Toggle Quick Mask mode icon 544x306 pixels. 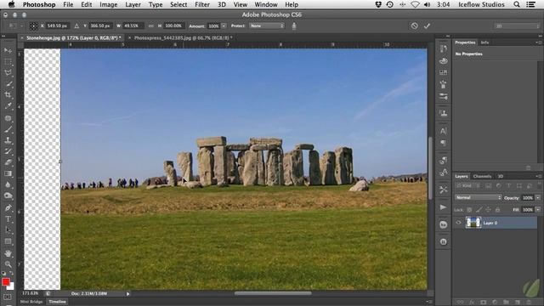coord(8,297)
